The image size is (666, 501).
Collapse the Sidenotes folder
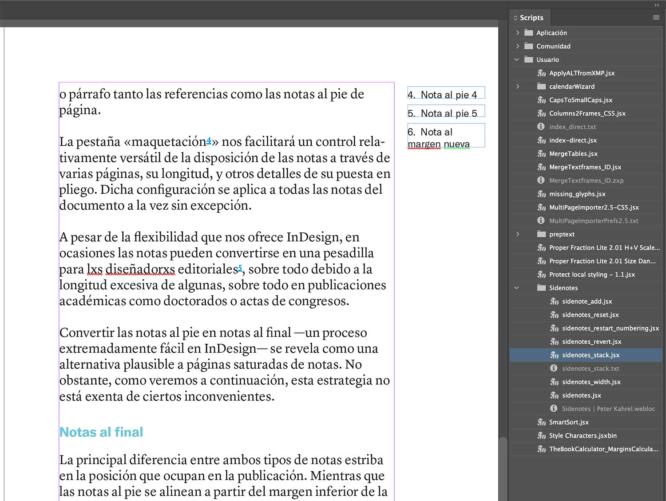(516, 288)
